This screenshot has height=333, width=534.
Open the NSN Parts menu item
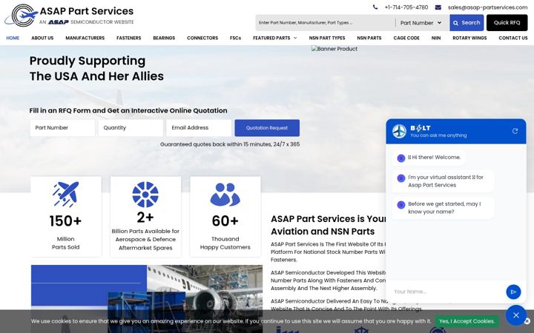(369, 38)
